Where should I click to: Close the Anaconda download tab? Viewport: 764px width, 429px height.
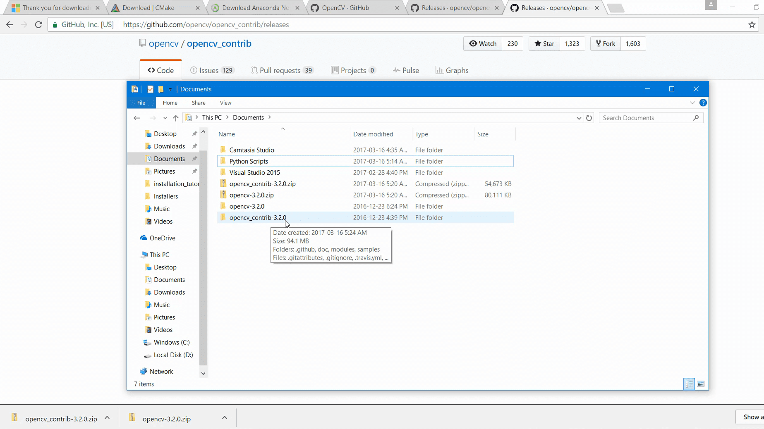click(297, 8)
